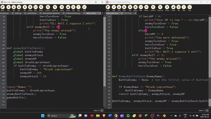Open the Plotter in left Mu window
Image resolution: width=211 pixels, height=119 pixels.
[x=41, y=8]
